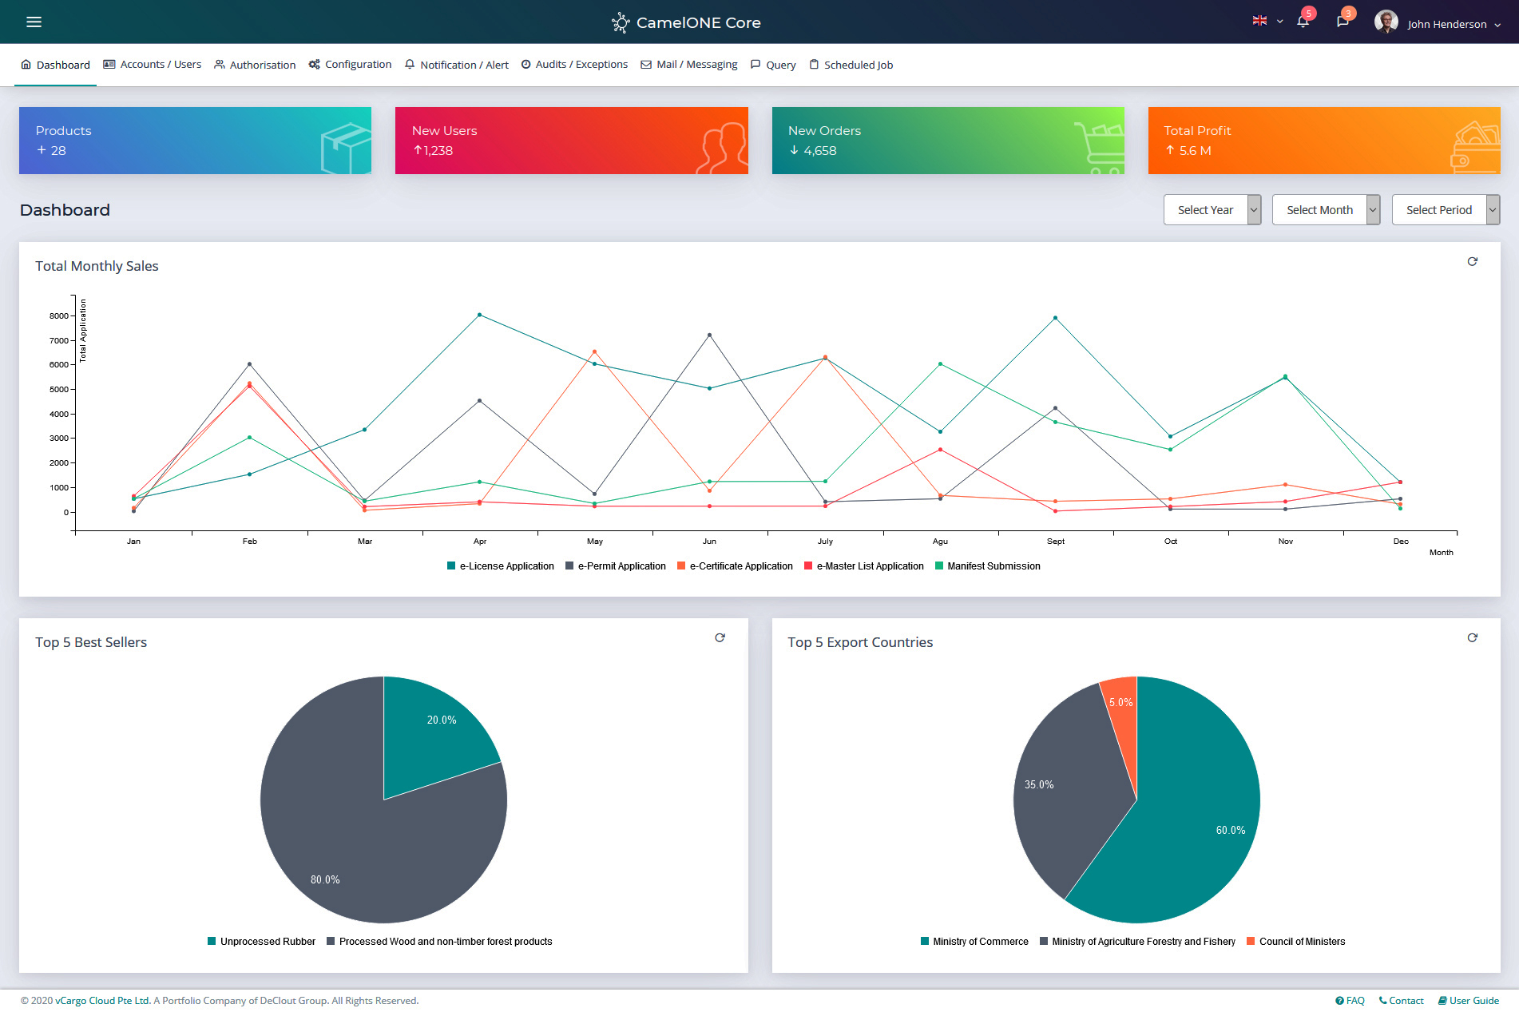The image size is (1519, 1012).
Task: Open the Select Month dropdown
Action: pyautogui.click(x=1326, y=210)
